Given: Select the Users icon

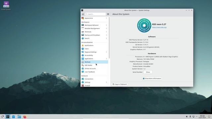Looking at the screenshot, I should tap(83, 49).
